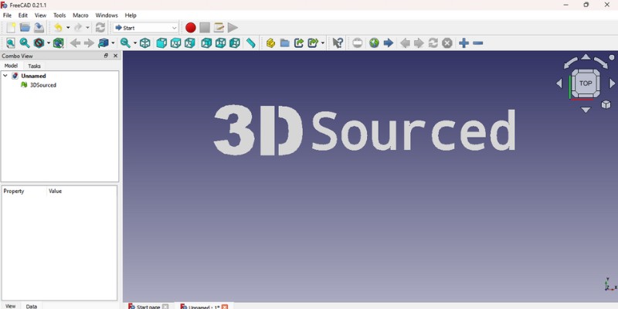Toggle float on Combo View panel
Screen dimensions: 618x309
pyautogui.click(x=107, y=56)
